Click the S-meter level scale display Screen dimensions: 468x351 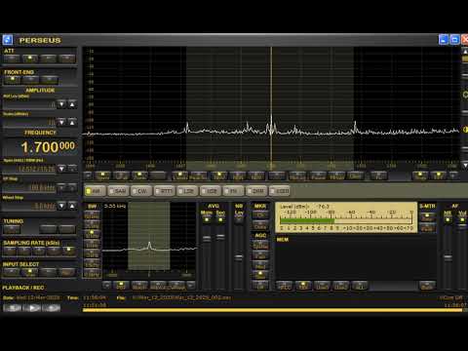click(346, 217)
